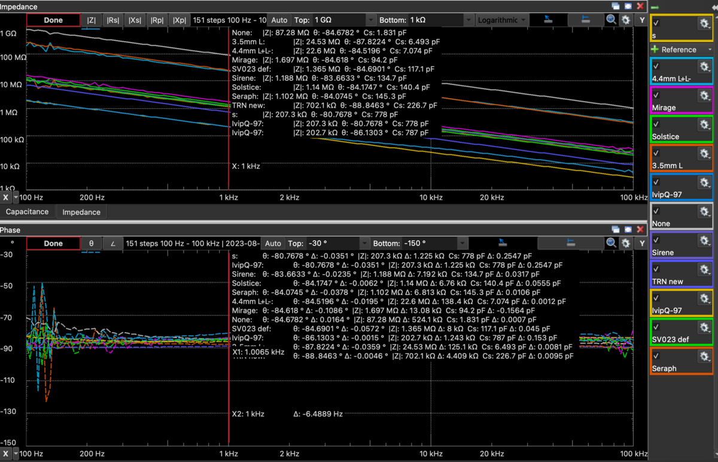
Task: Open gear settings for the Solstice channel
Action: coord(704,124)
